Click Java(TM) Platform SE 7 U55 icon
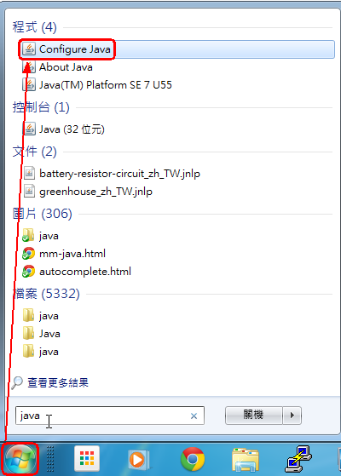The image size is (341, 476). [x=29, y=85]
